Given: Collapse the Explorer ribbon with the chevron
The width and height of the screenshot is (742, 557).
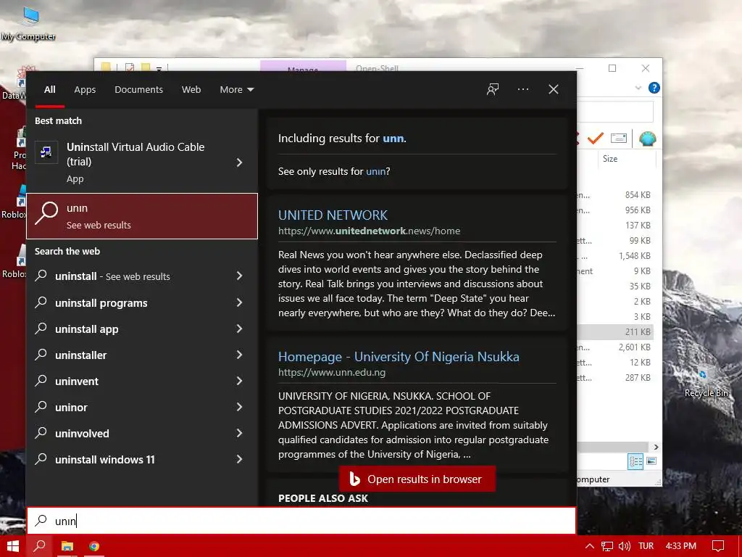Looking at the screenshot, I should [x=638, y=88].
